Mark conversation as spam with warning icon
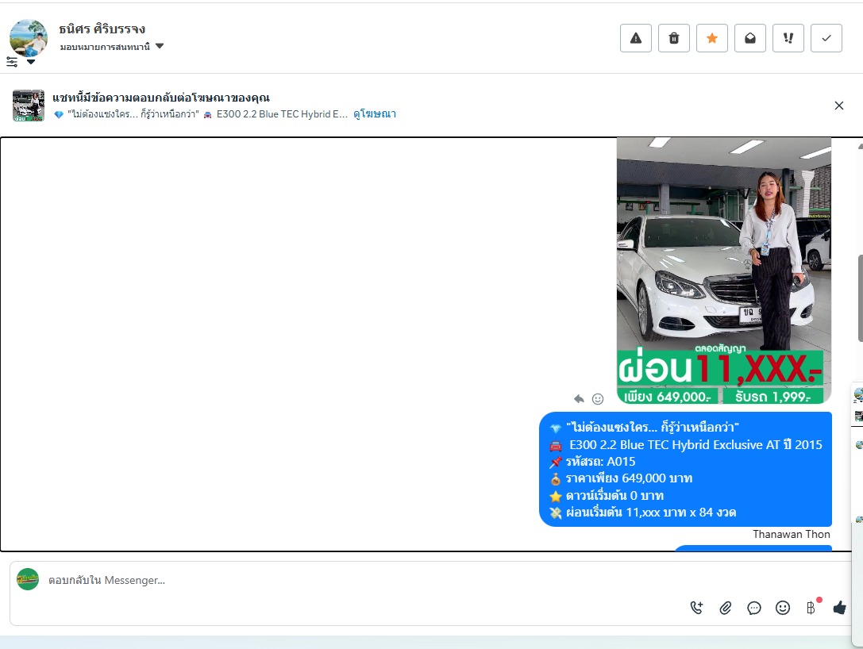Viewport: 863px width, 649px height. point(636,38)
